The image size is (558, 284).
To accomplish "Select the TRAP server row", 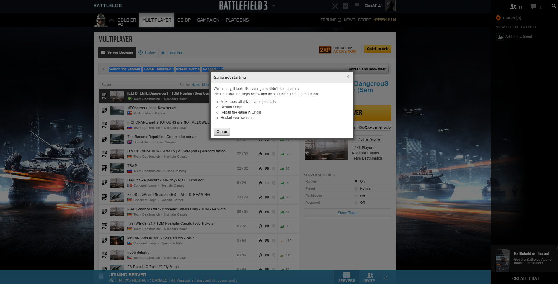I will click(199, 168).
